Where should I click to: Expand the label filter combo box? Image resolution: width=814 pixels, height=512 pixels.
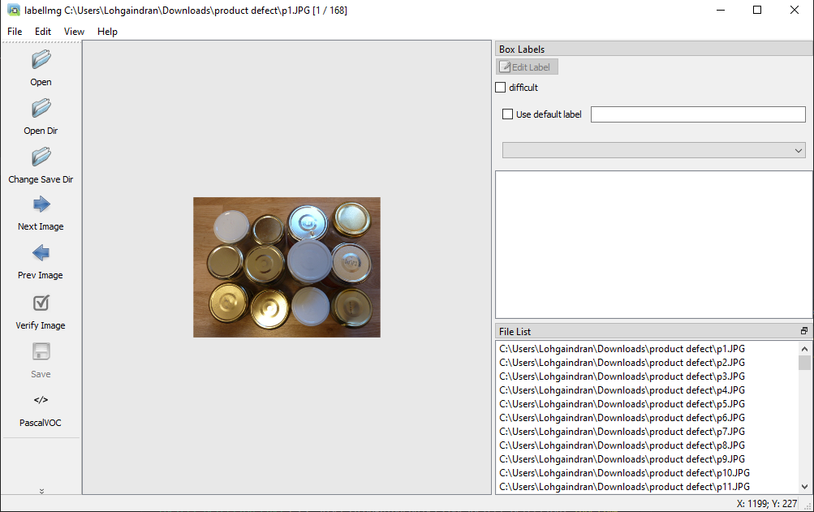pos(653,151)
